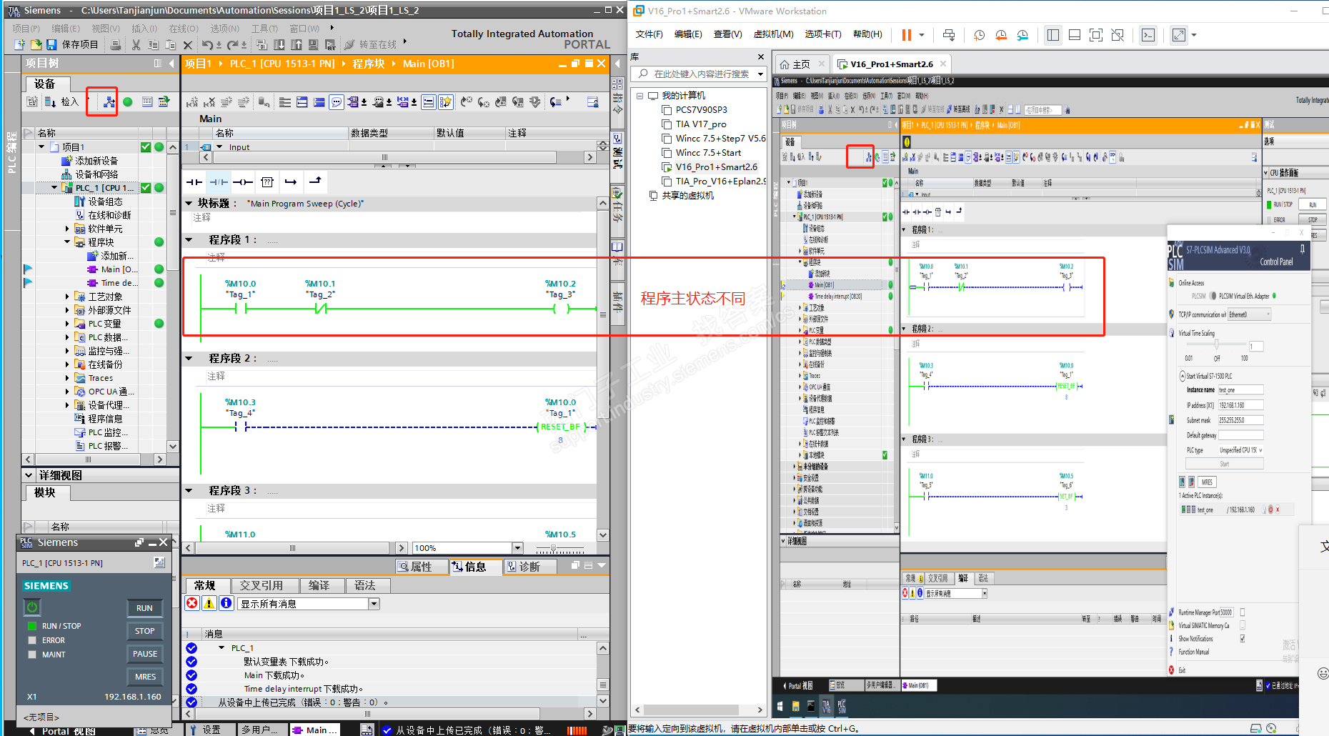Open VMware 虚拟机(M) menu
This screenshot has height=736, width=1329.
[774, 34]
